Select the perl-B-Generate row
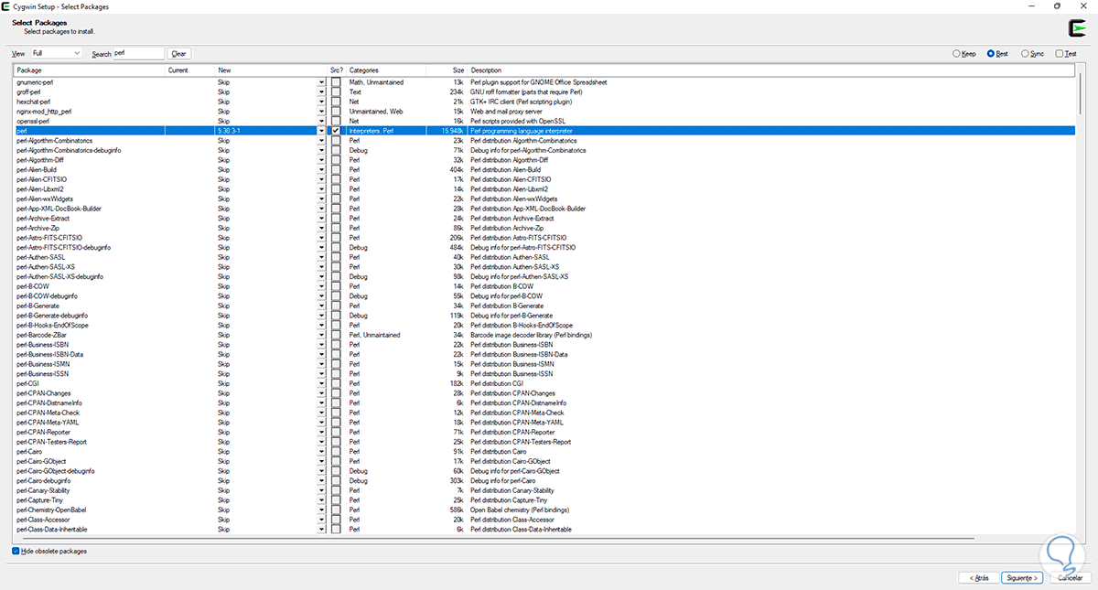Viewport: 1098px width, 590px height. click(x=544, y=306)
